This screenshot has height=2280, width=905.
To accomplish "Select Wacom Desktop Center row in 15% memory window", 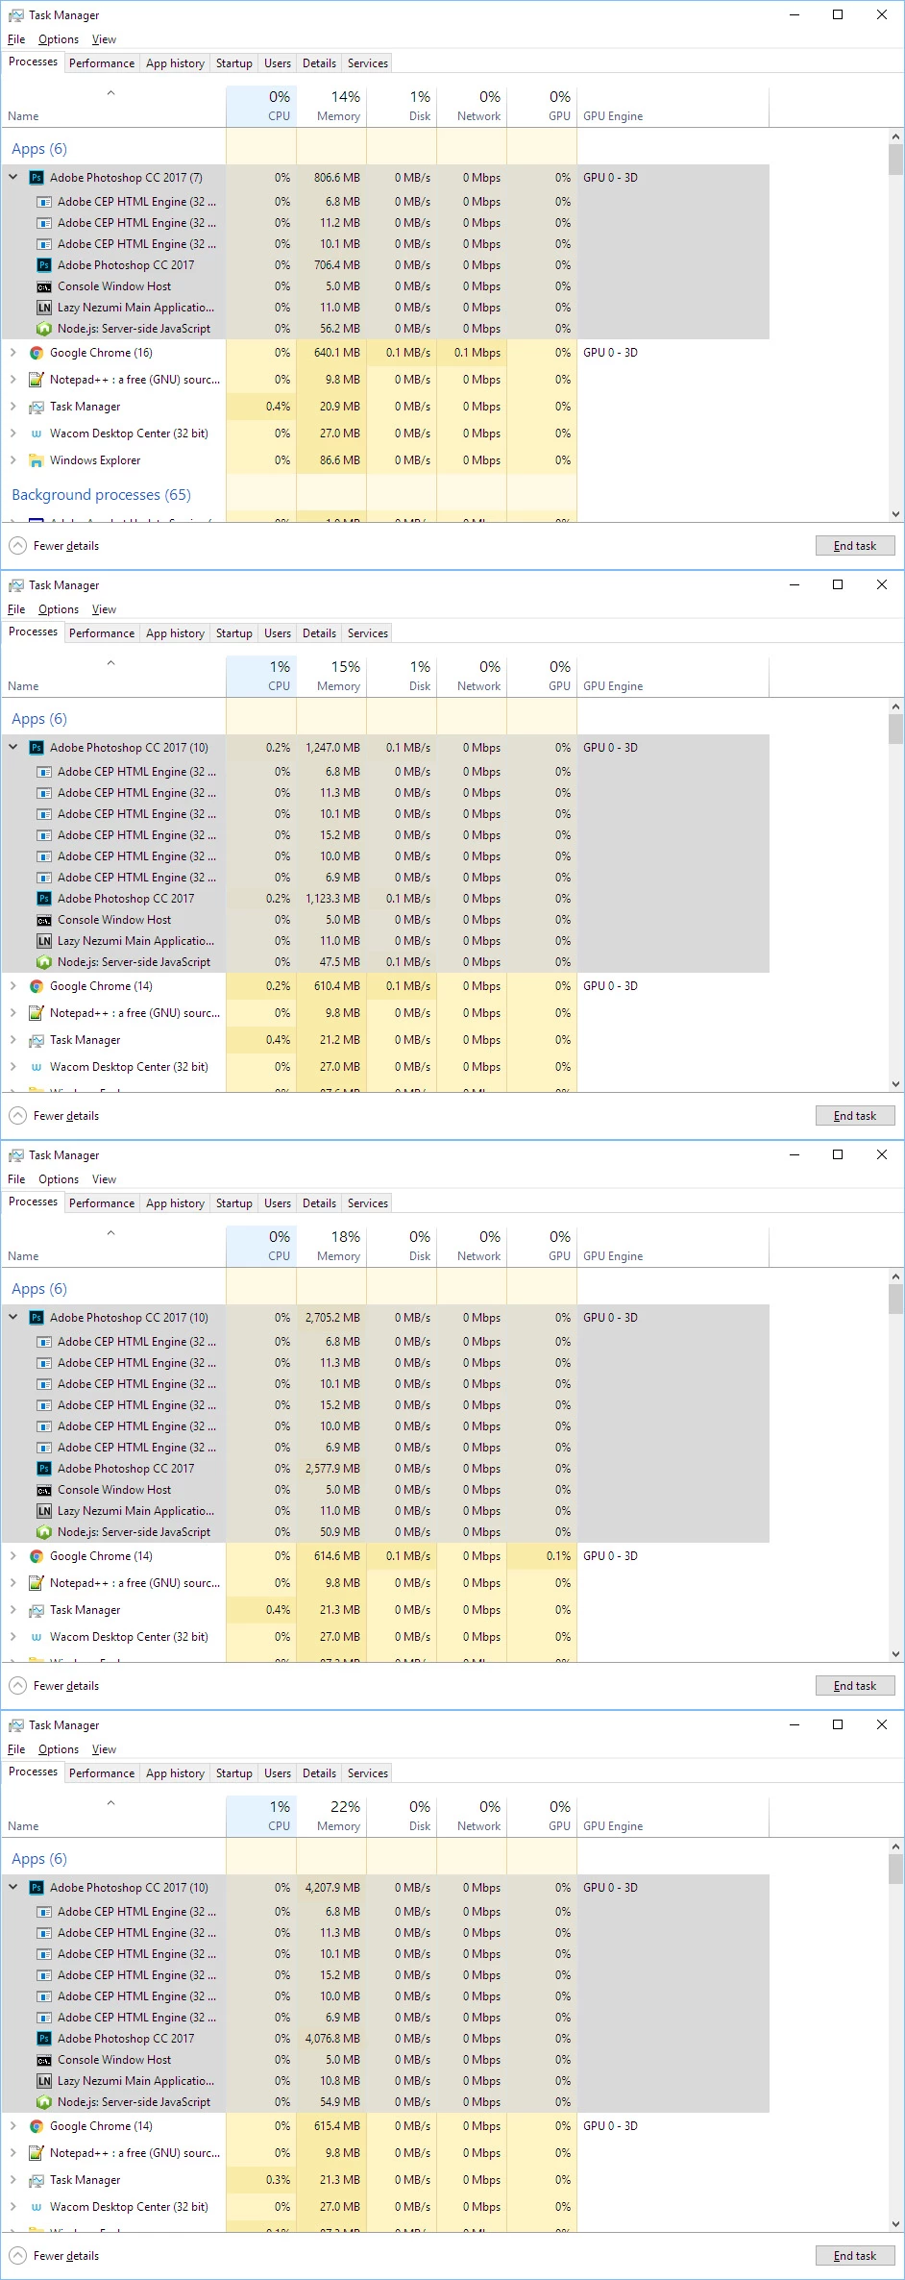I will click(384, 1067).
